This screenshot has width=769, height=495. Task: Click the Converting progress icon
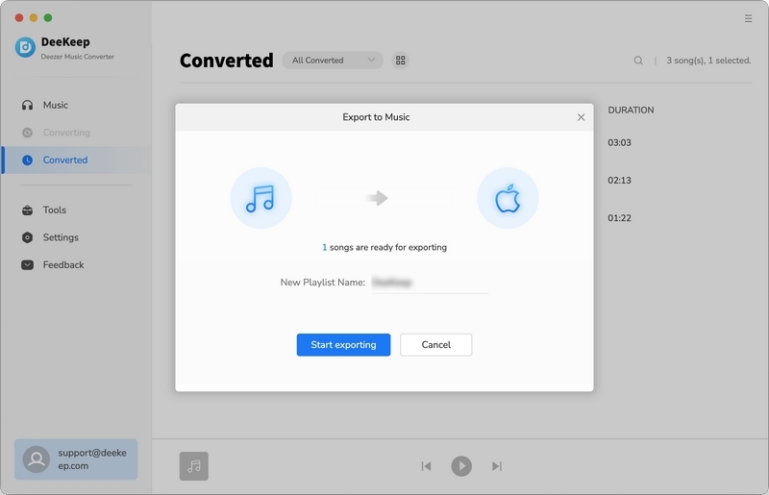coord(28,133)
